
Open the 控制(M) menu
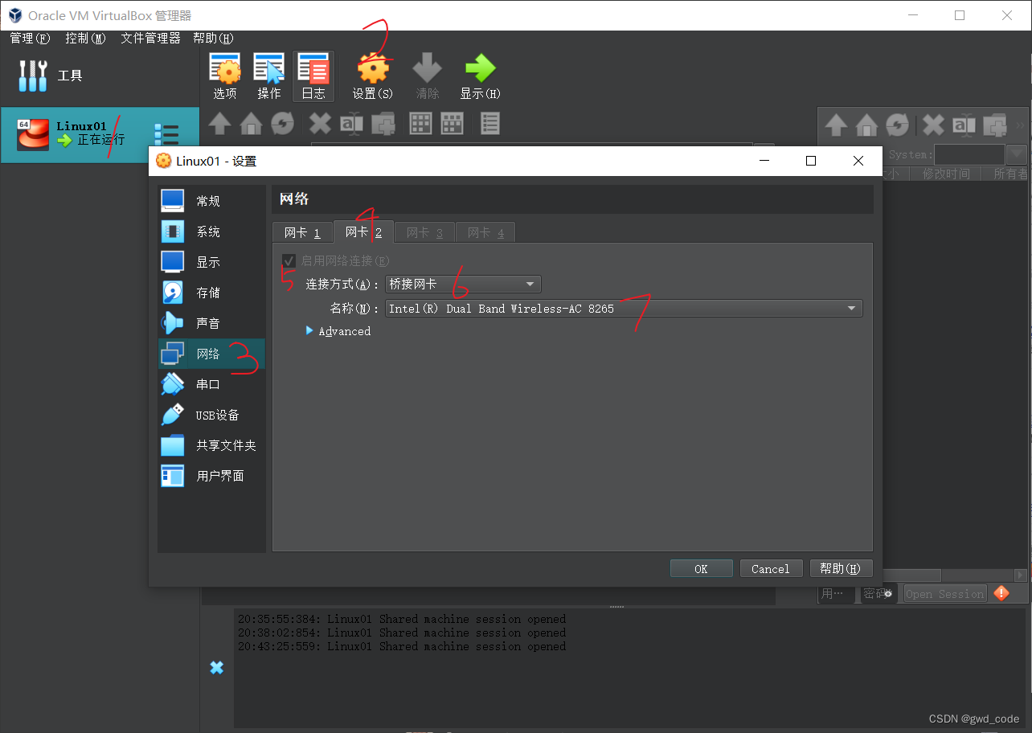[85, 38]
